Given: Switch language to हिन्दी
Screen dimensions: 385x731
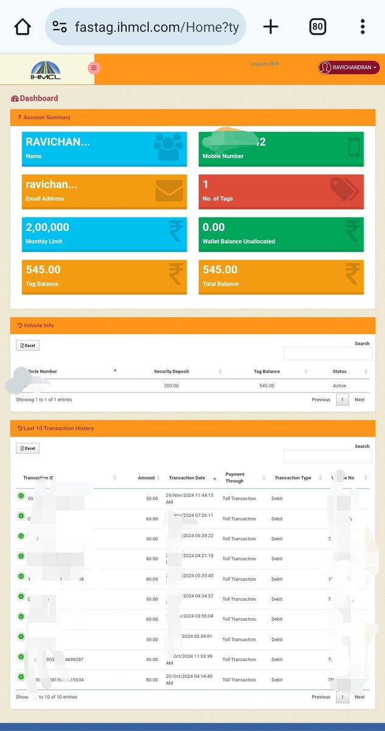Looking at the screenshot, I should [274, 64].
